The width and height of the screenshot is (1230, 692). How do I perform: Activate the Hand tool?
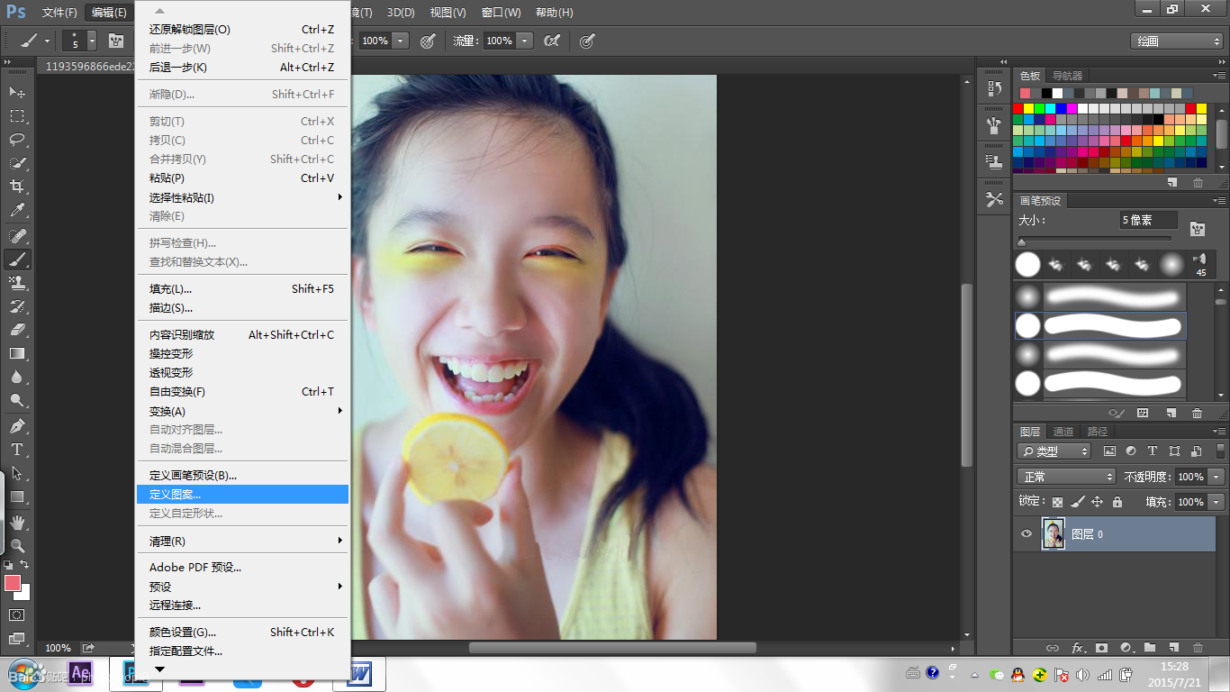coord(17,522)
